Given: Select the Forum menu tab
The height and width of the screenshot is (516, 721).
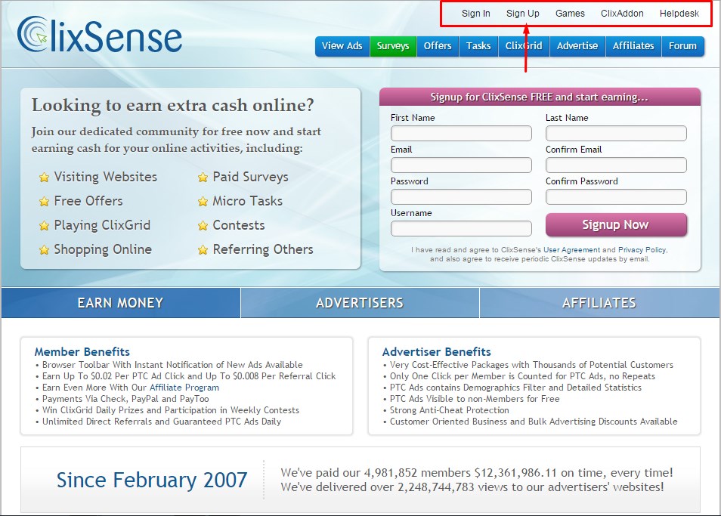Looking at the screenshot, I should pos(683,46).
